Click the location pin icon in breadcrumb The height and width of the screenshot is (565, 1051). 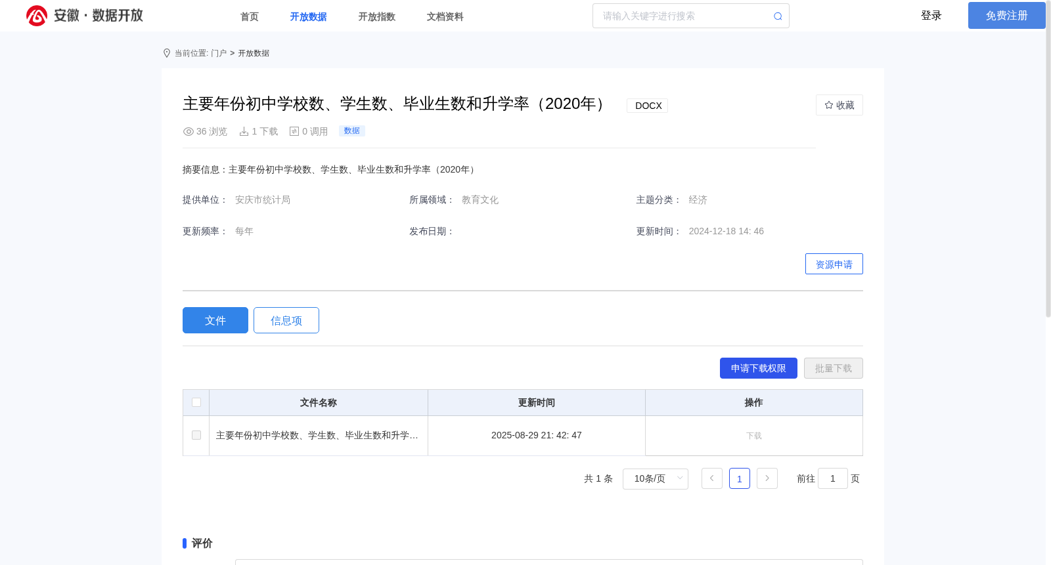click(167, 53)
